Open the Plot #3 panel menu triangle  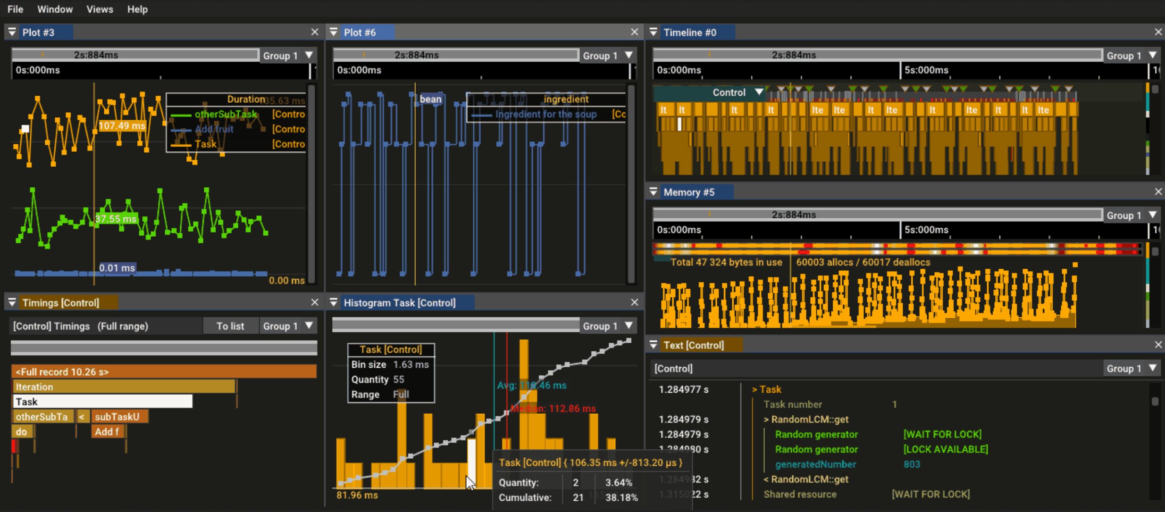pos(12,32)
